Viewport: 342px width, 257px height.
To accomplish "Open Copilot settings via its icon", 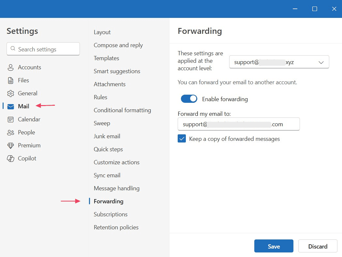I will pos(10,158).
